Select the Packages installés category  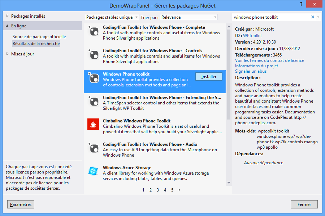pos(28,16)
